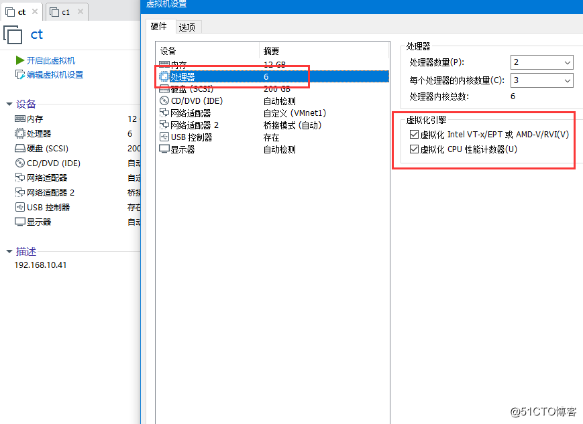Screen dimensions: 583x424
Task: Click 网络适配器 icon in left device list
Action: pos(20,178)
